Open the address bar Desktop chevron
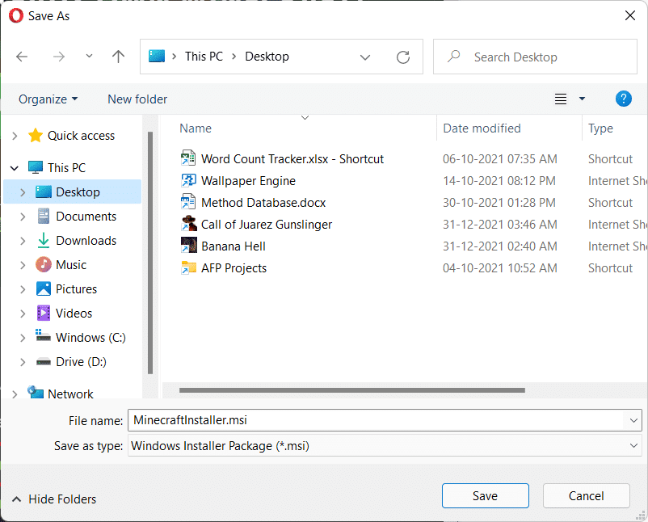 [x=364, y=56]
